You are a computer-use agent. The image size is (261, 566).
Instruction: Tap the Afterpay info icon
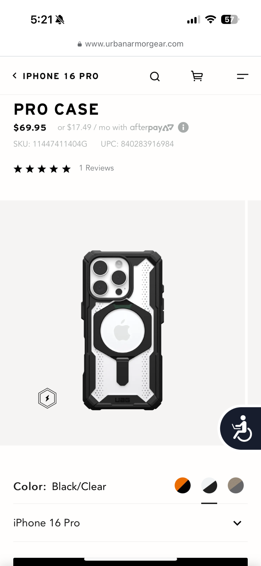pyautogui.click(x=183, y=127)
